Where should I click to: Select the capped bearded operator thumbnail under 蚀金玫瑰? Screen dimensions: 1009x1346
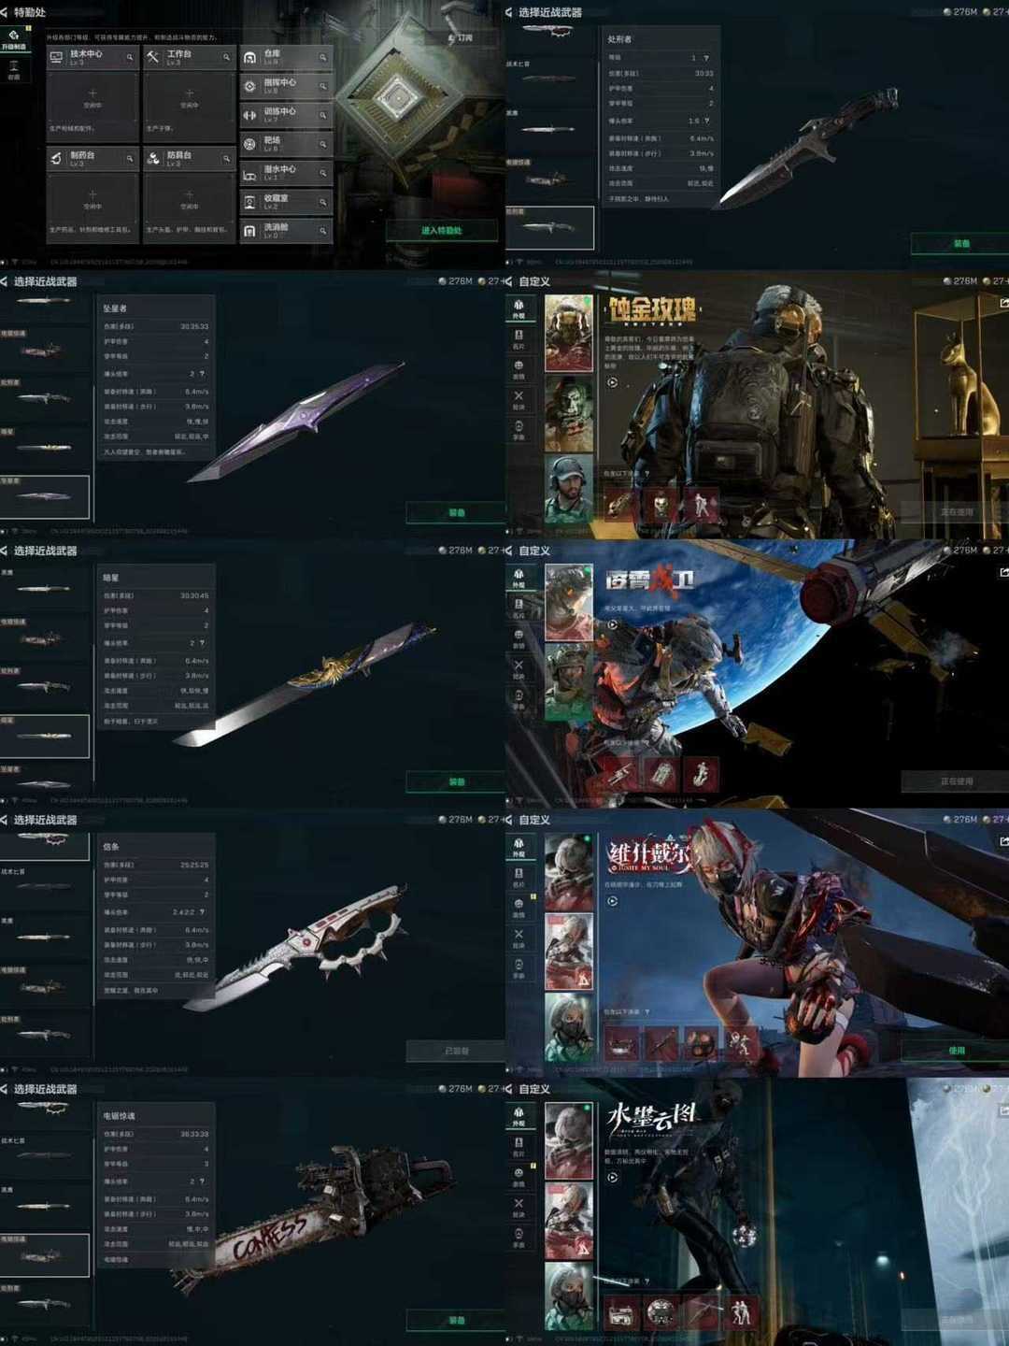click(569, 491)
